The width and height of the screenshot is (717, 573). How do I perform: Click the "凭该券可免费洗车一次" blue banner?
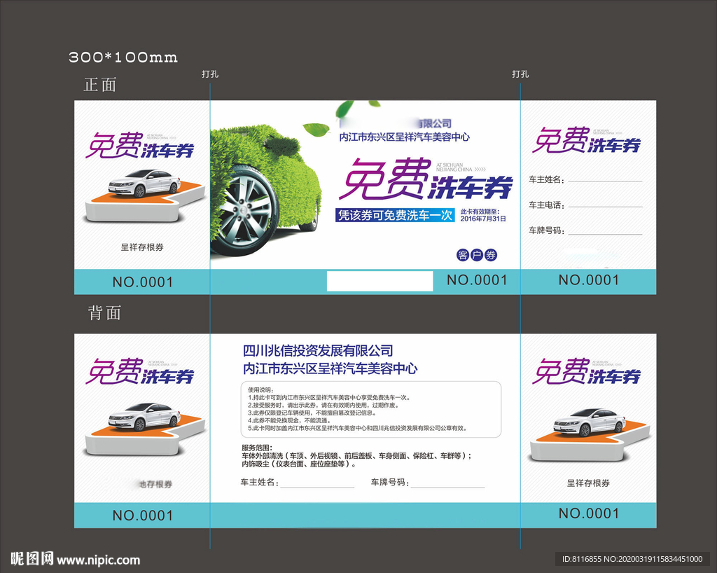coord(395,215)
